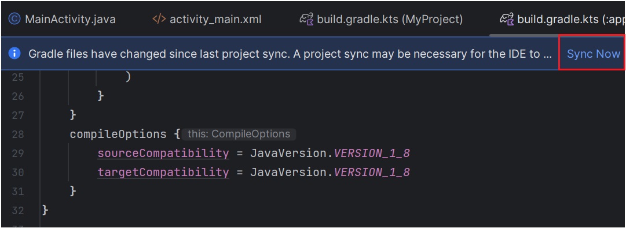
Task: Click the Gradle files have changed message
Action: 290,54
